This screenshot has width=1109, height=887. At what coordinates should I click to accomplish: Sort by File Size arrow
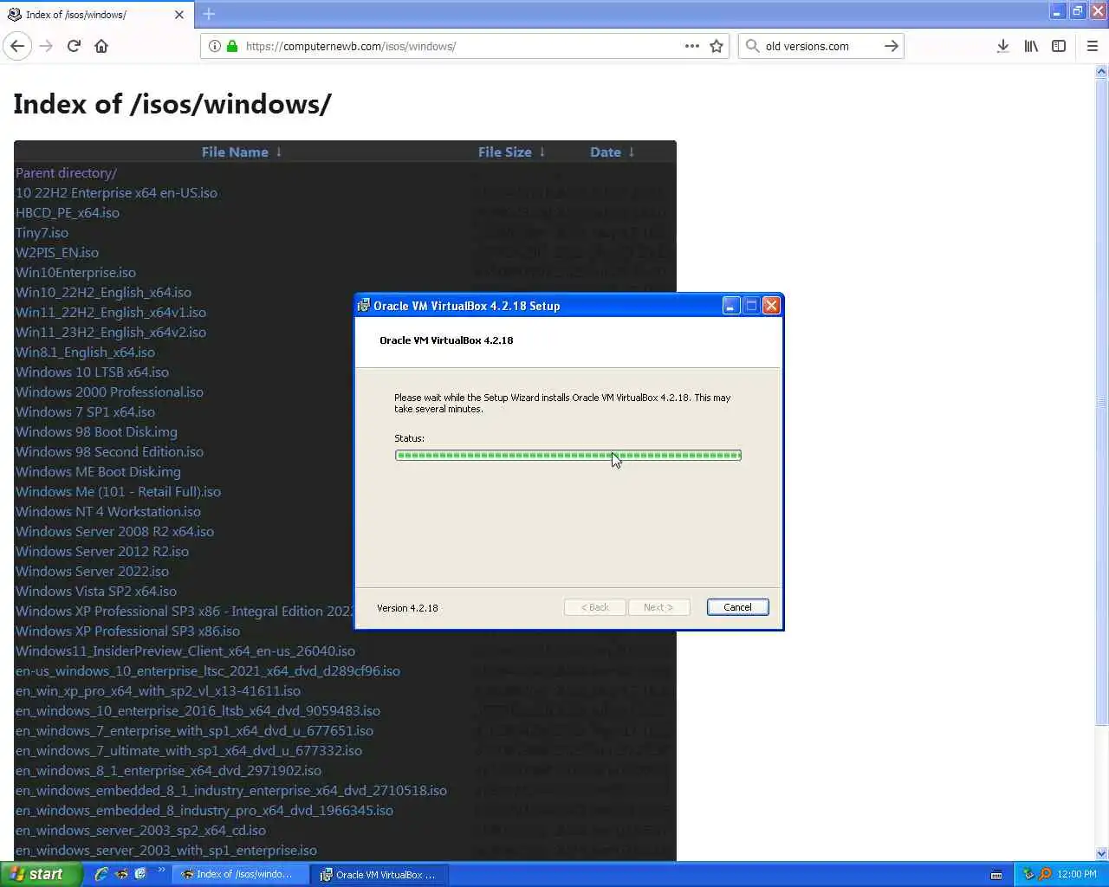pyautogui.click(x=542, y=152)
